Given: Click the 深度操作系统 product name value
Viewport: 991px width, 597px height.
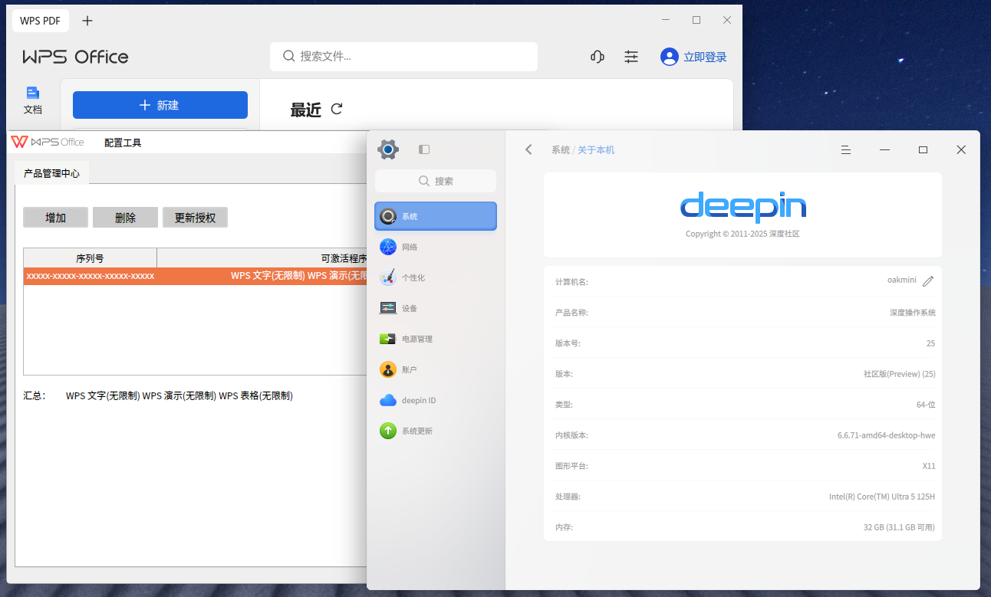Looking at the screenshot, I should coord(913,313).
